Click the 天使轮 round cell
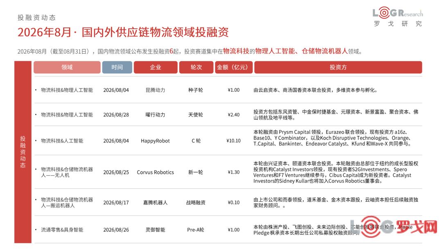Viewport: 442px width, 249px height. [196, 115]
